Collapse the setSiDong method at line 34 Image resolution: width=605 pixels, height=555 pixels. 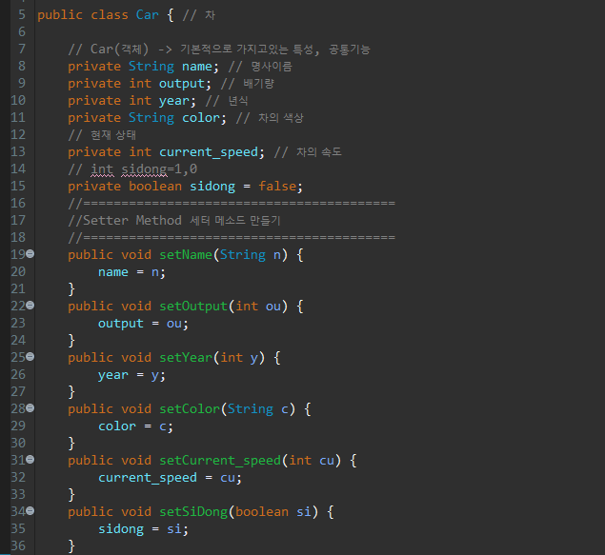tap(30, 511)
